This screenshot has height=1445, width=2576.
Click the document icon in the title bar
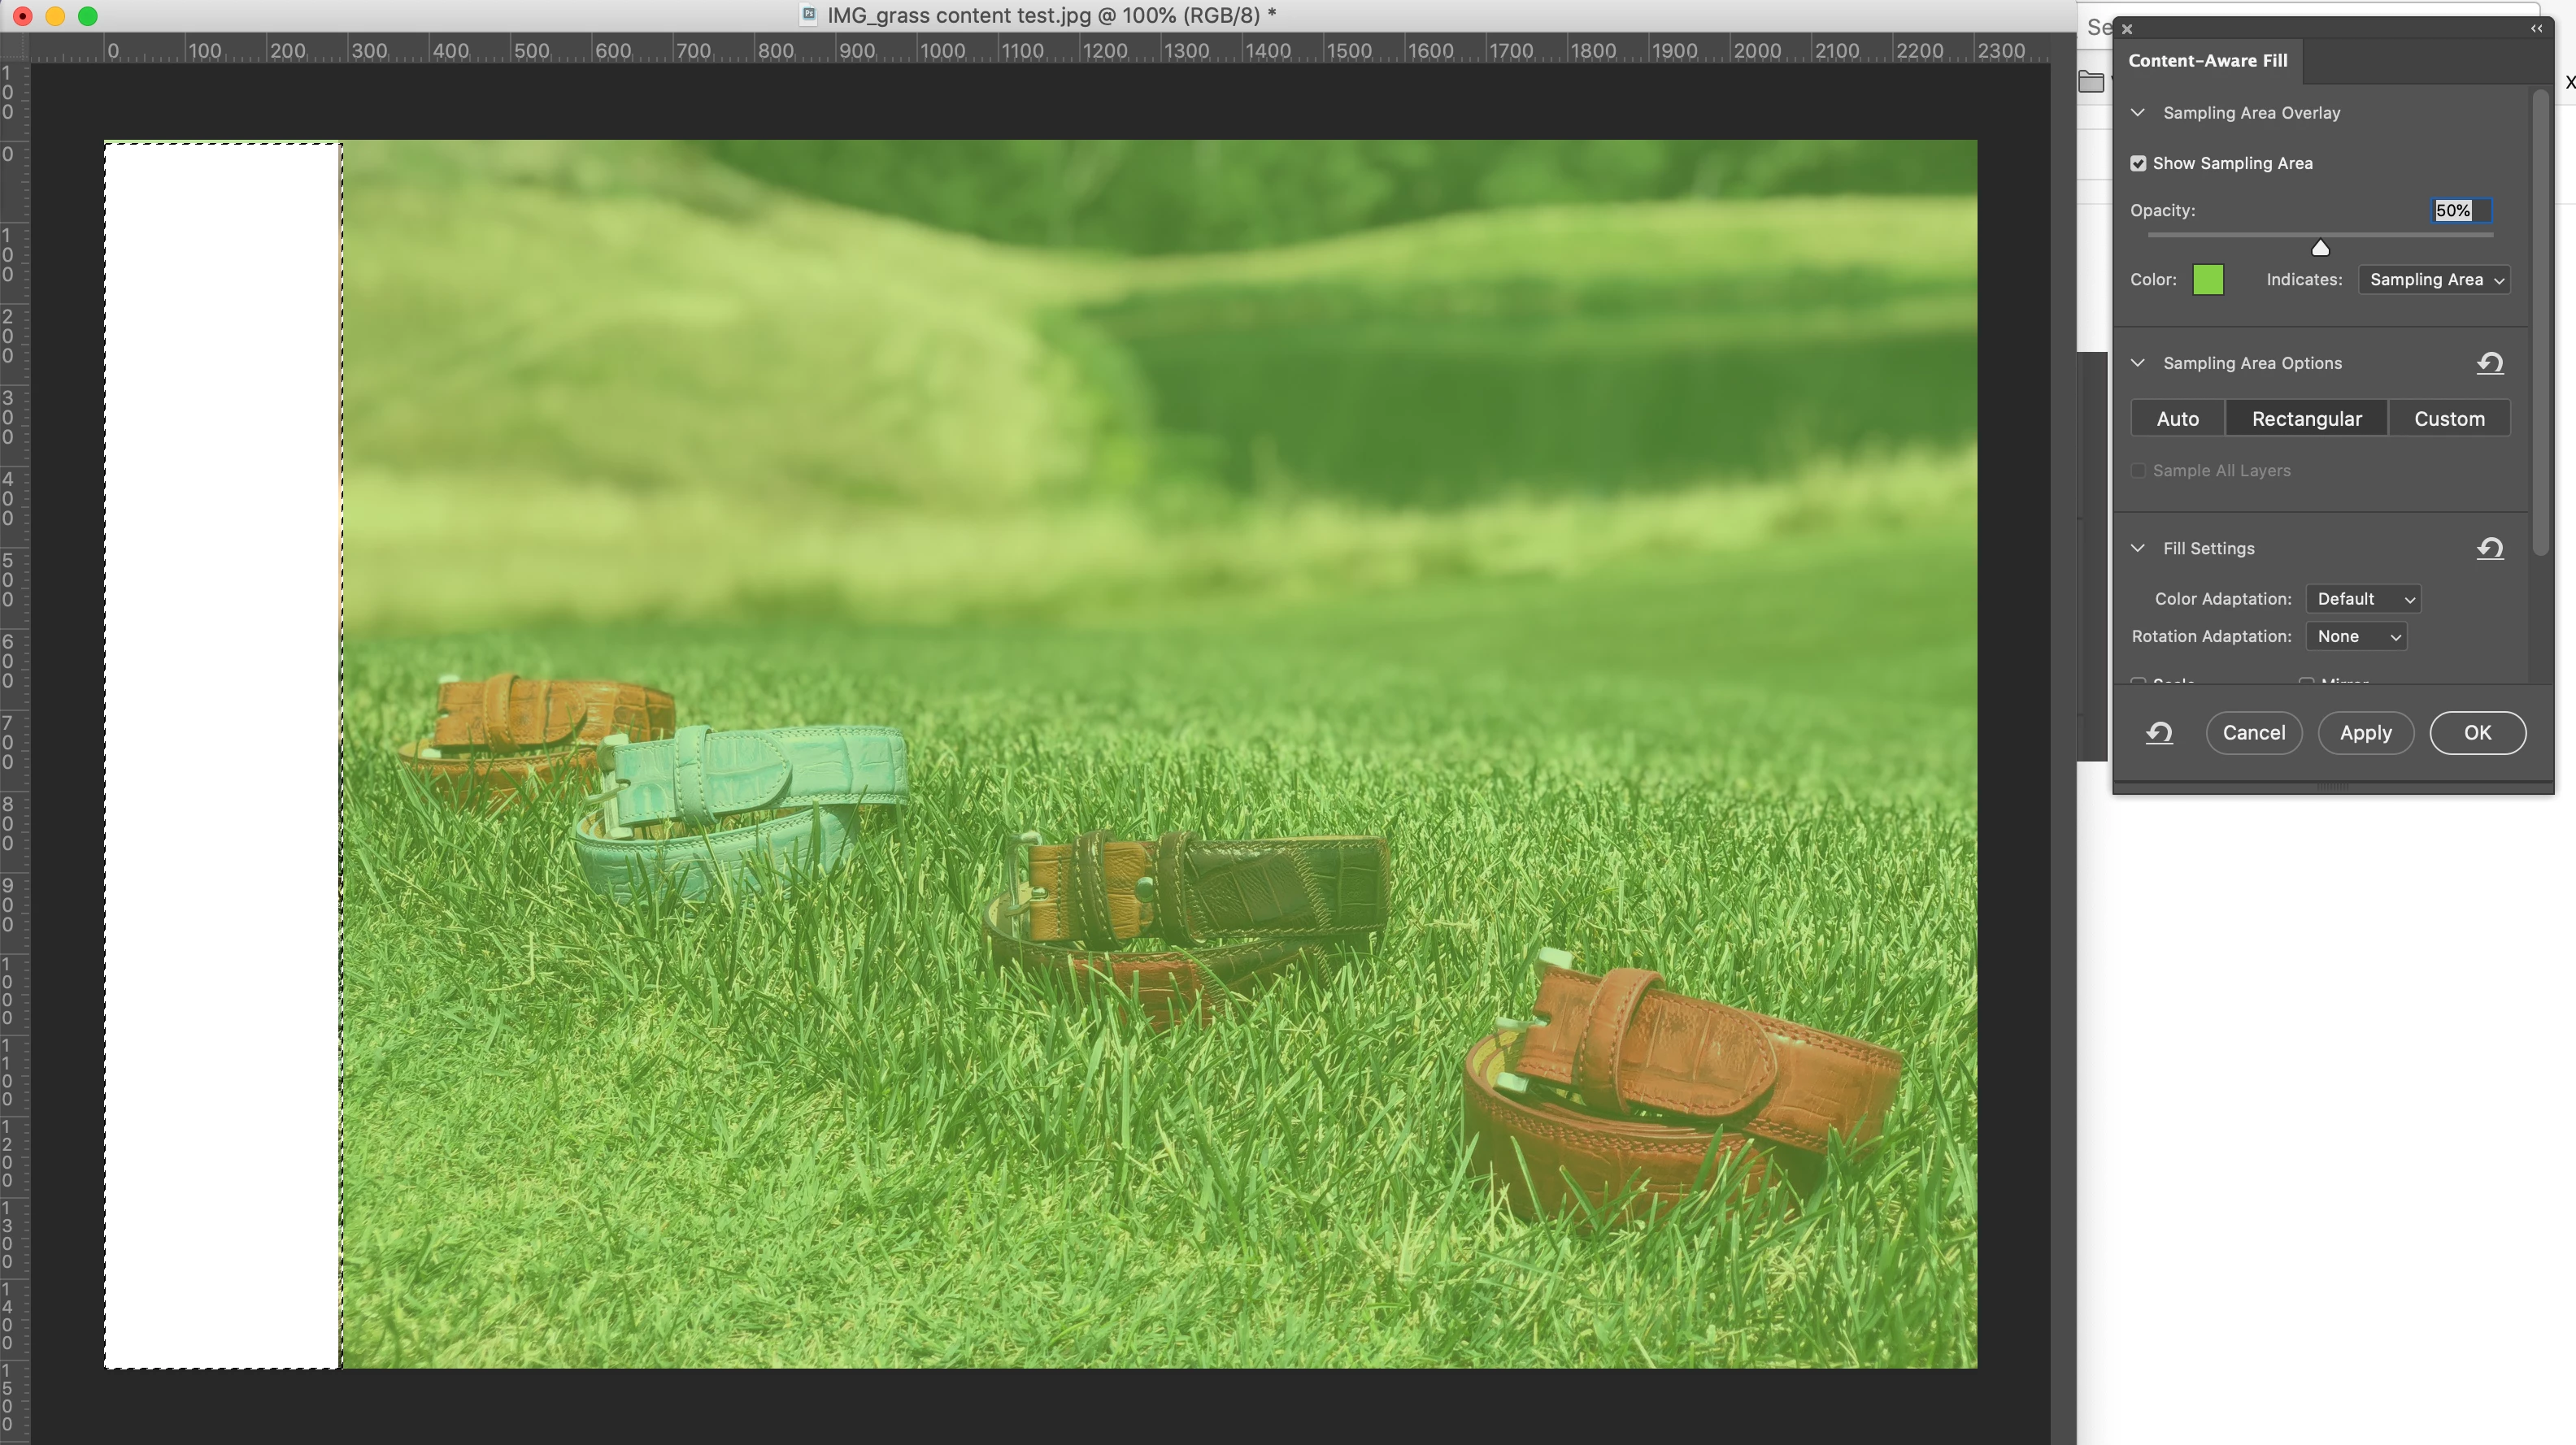[x=809, y=15]
